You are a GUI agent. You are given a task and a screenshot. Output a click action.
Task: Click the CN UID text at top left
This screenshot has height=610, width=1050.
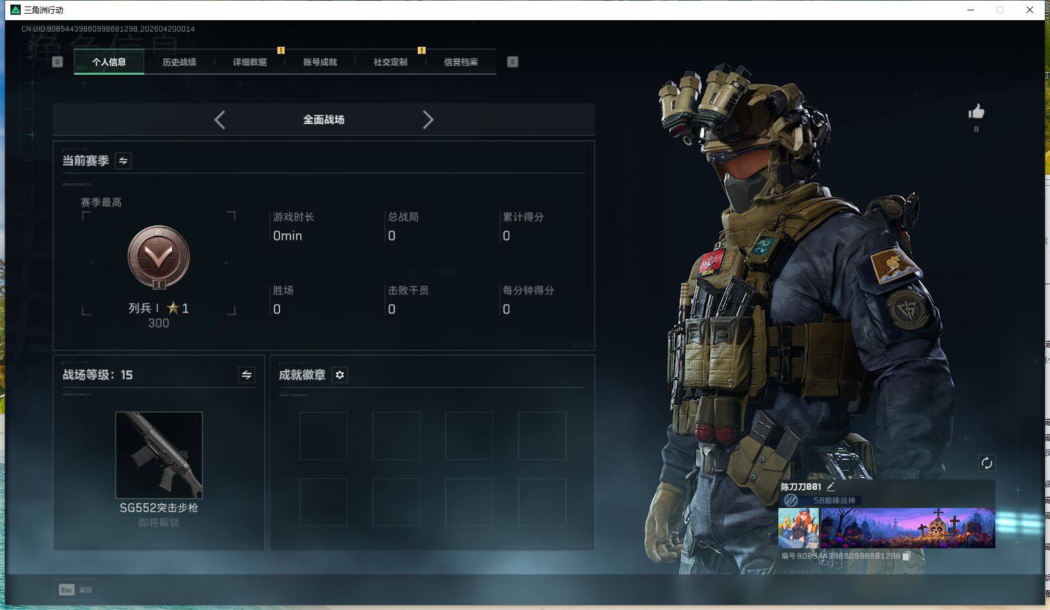pyautogui.click(x=108, y=29)
